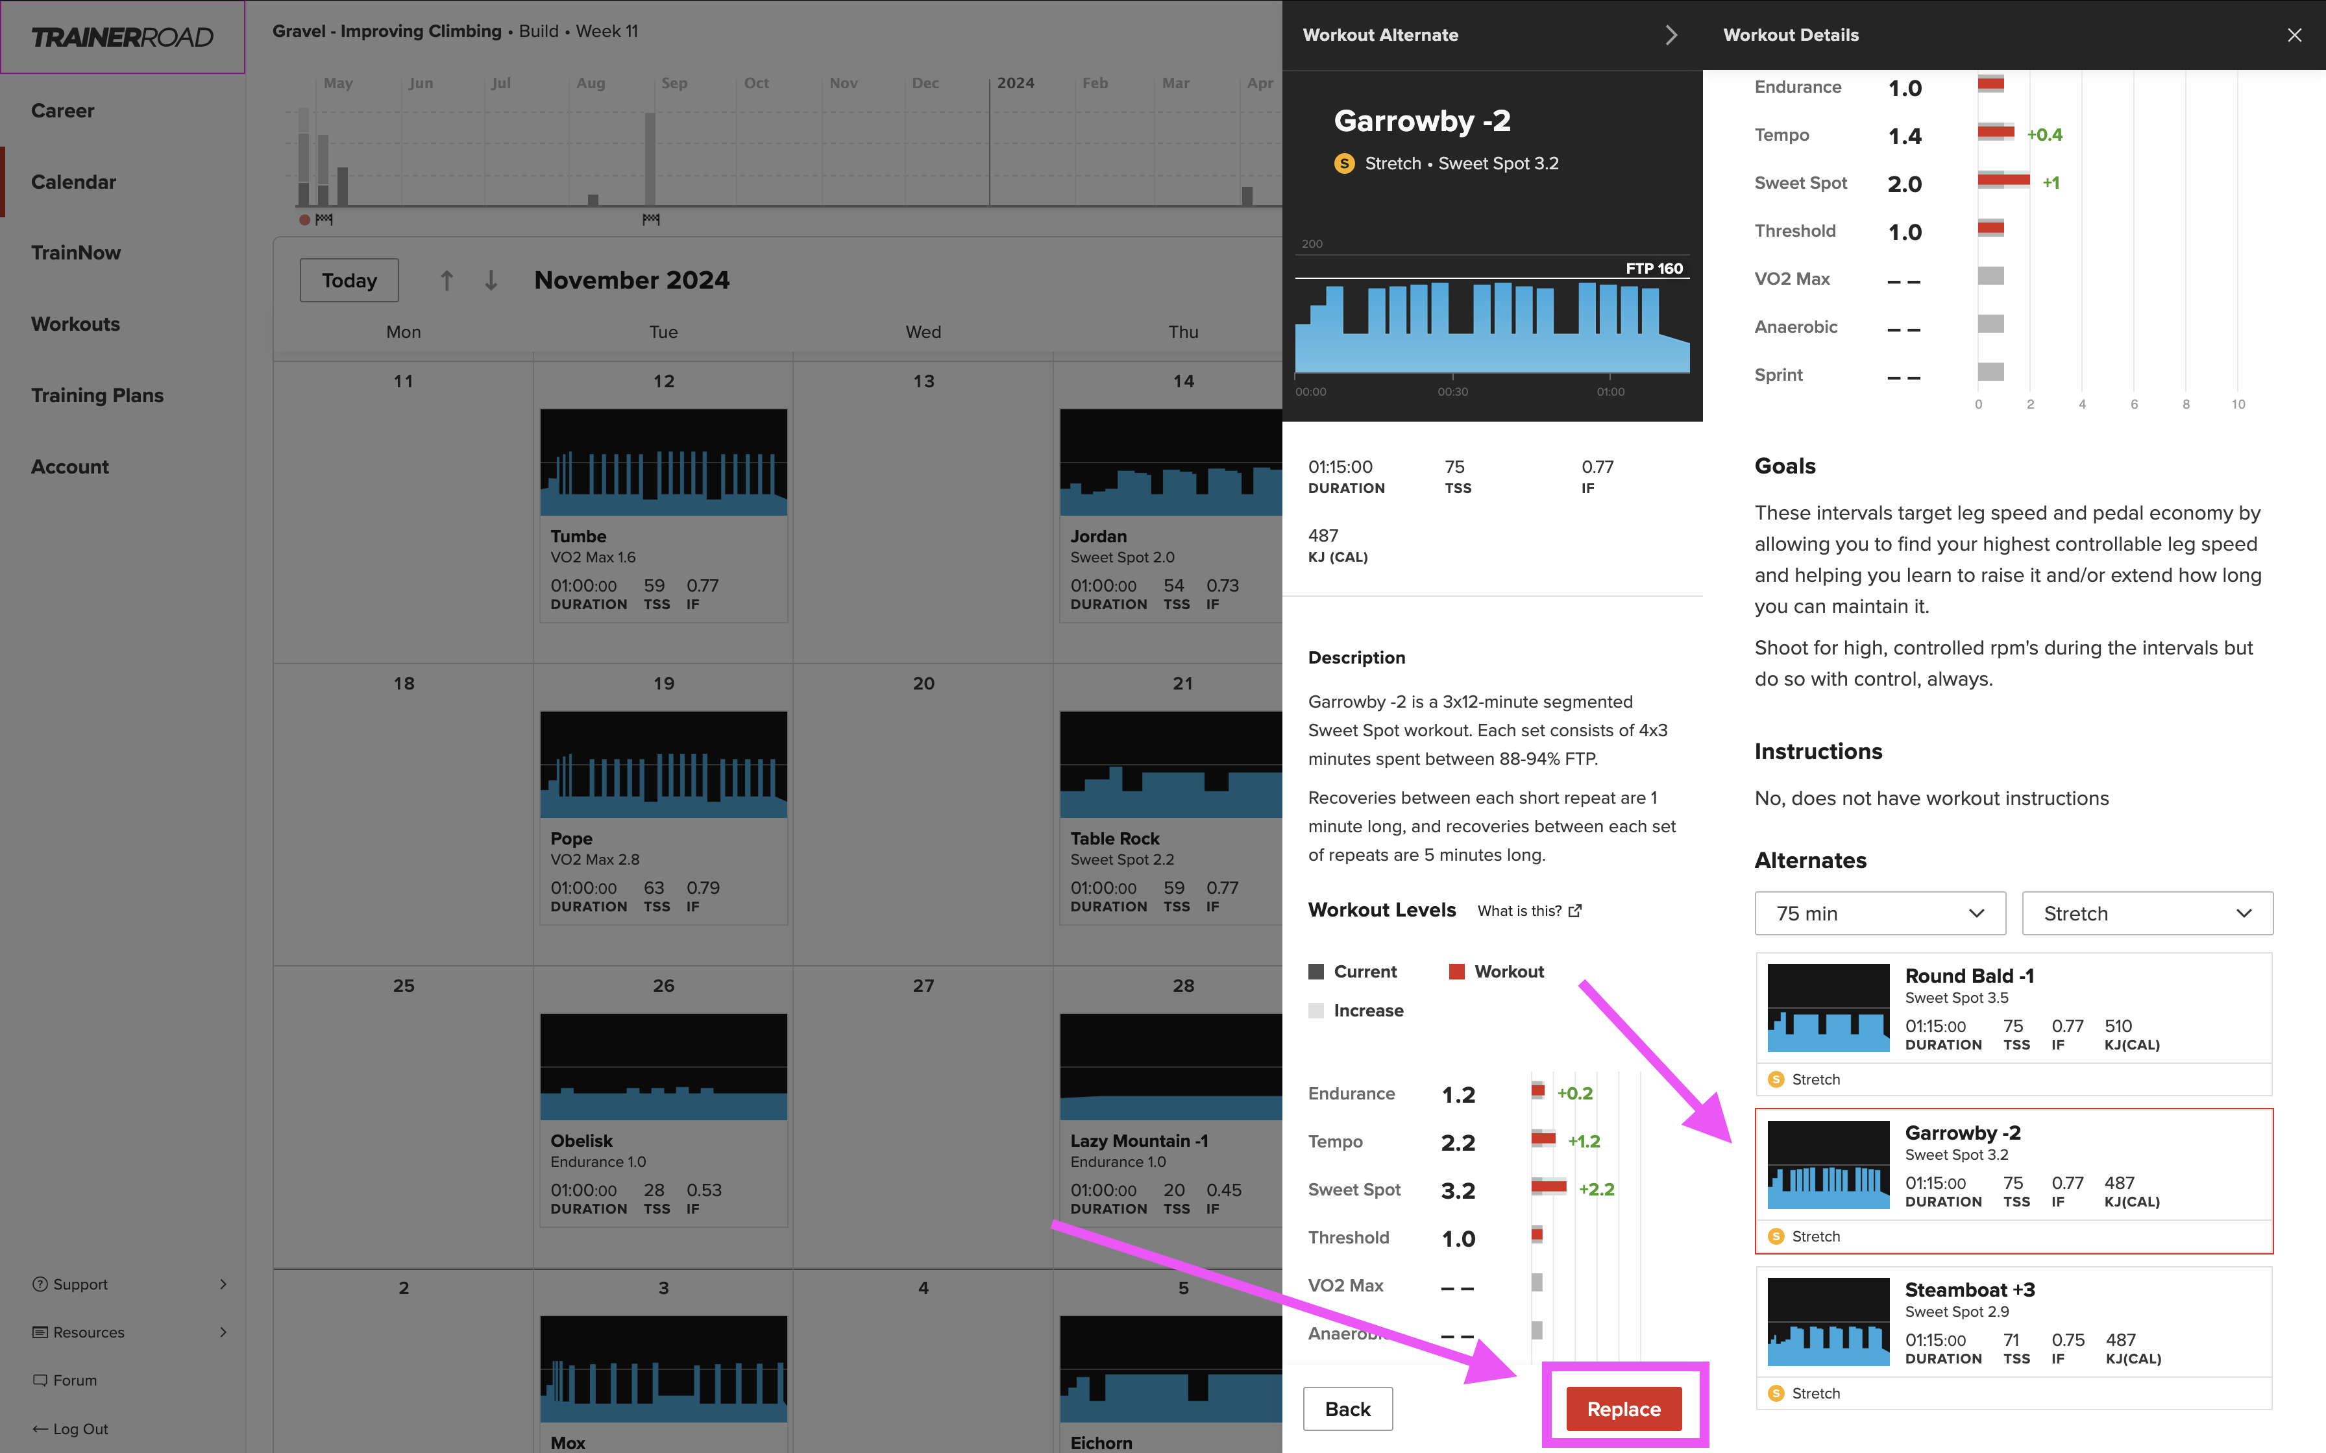2326x1453 pixels.
Task: Open the Tumbe workout on Tuesday 12
Action: [x=663, y=515]
